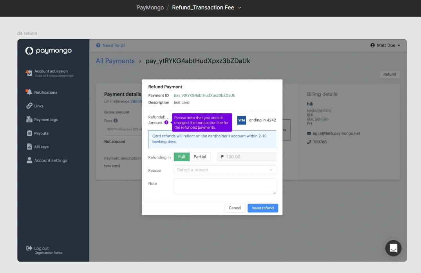Screen dimensions: 421x273
Task: Click the 'd4 refund' frame label
Action: pos(27,33)
